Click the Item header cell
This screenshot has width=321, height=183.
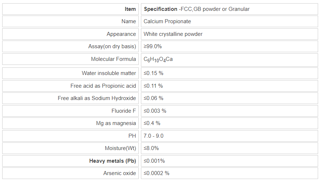coord(130,9)
